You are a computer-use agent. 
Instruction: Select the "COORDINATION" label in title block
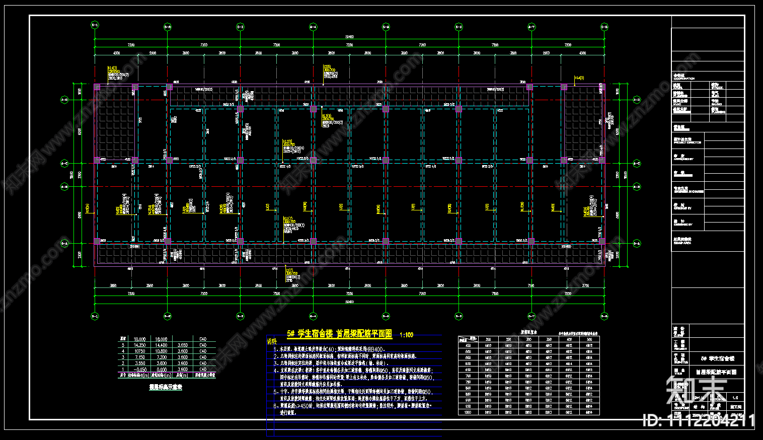tap(684, 79)
